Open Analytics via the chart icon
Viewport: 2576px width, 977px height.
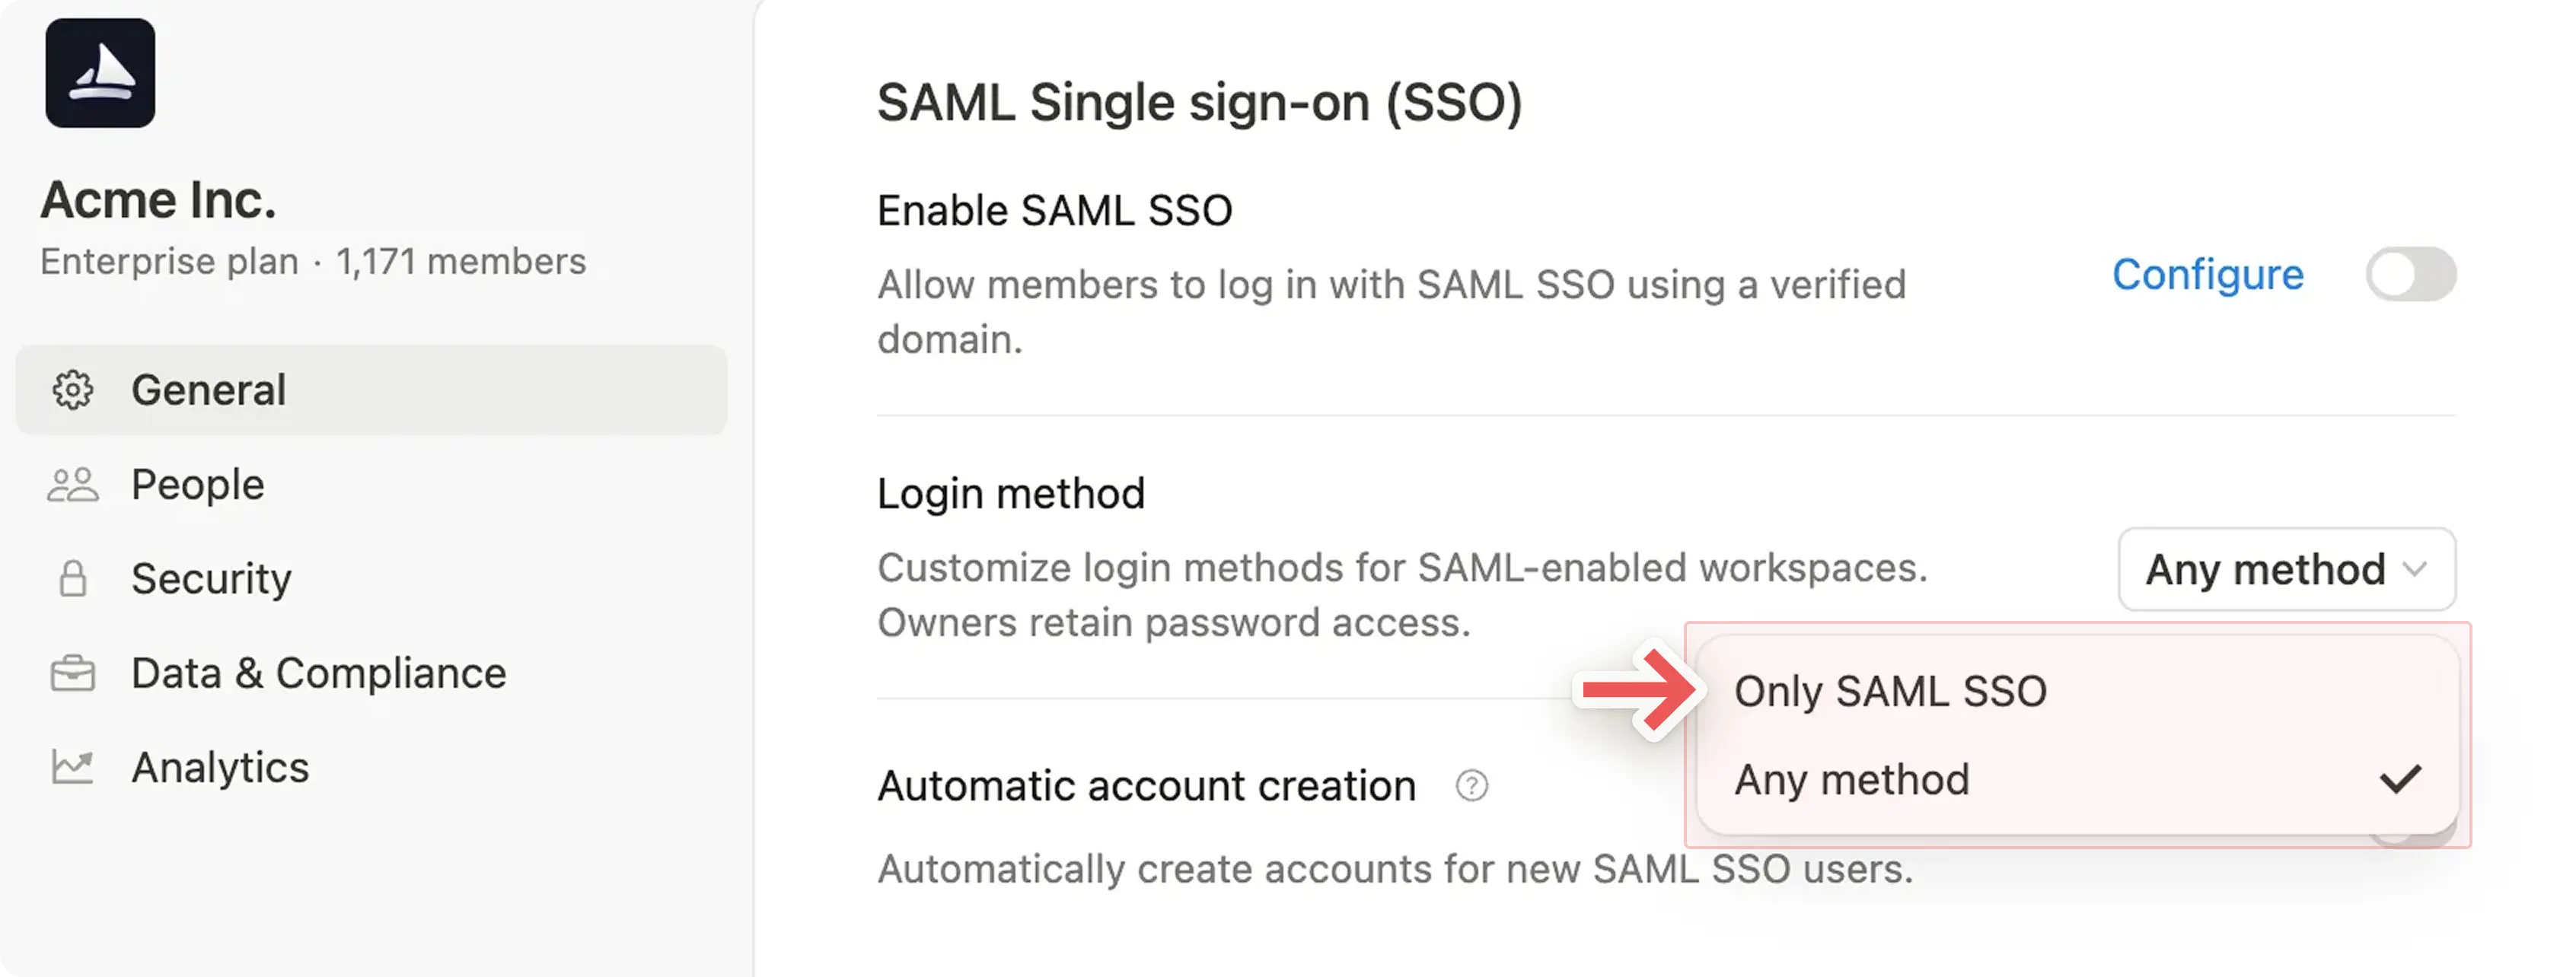72,766
